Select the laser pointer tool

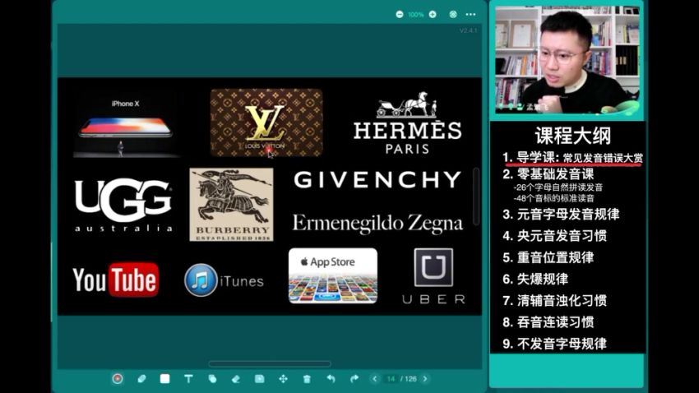[x=118, y=379]
